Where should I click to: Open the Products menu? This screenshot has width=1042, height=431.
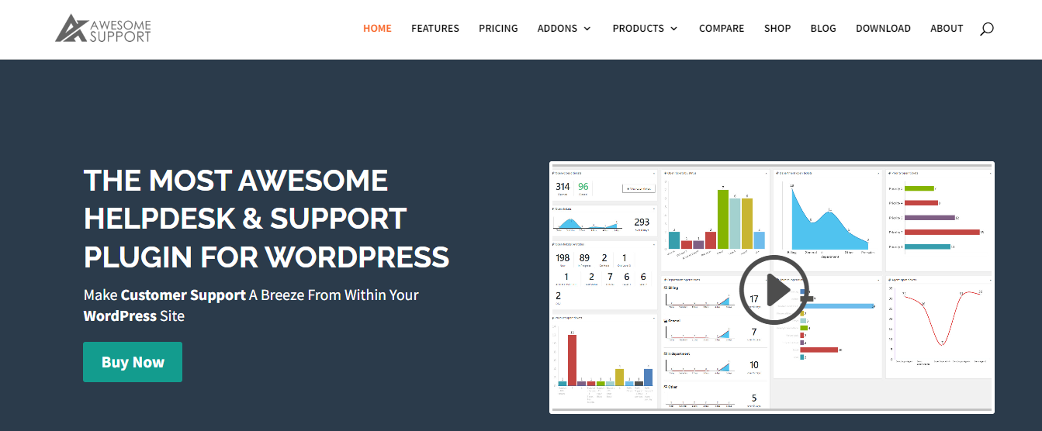click(638, 29)
